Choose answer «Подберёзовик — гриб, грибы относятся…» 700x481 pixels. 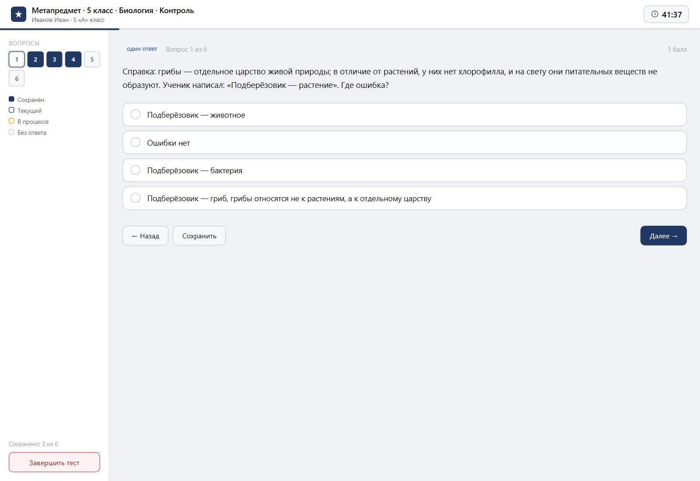(404, 198)
